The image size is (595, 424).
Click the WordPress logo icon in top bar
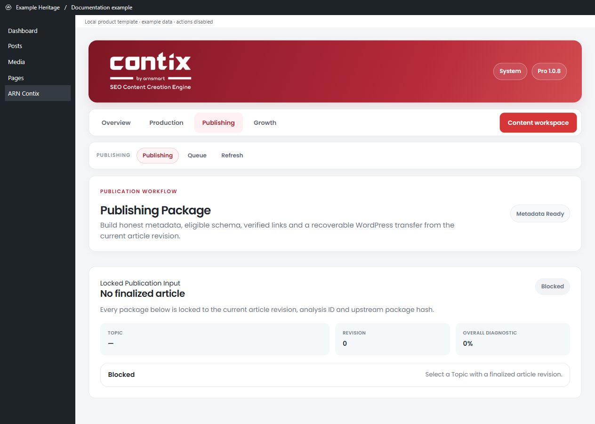[x=8, y=8]
